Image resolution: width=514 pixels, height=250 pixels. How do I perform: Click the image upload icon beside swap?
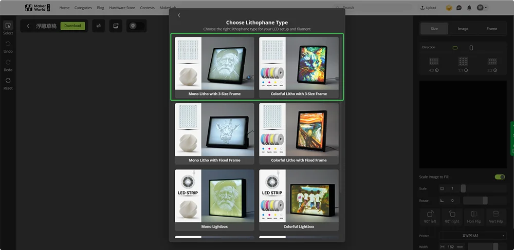pyautogui.click(x=116, y=26)
